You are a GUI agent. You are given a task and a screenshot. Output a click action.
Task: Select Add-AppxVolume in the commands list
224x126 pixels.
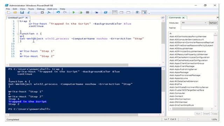pos(178,78)
